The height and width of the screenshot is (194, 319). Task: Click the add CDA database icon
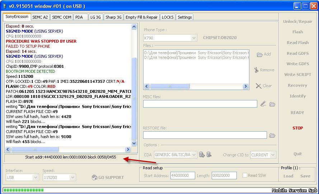[202, 155]
